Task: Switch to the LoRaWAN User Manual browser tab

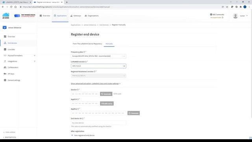Action: coord(17,2)
